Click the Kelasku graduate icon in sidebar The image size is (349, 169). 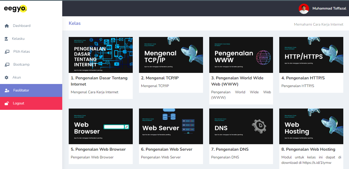(x=6, y=39)
